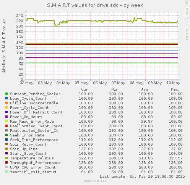190x185 pixels.
Task: Select the UDMA_CRC_Error_Count legend label
Action: pyautogui.click(x=33, y=167)
